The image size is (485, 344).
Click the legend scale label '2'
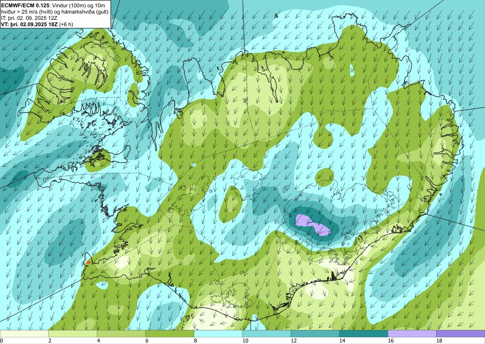50,341
